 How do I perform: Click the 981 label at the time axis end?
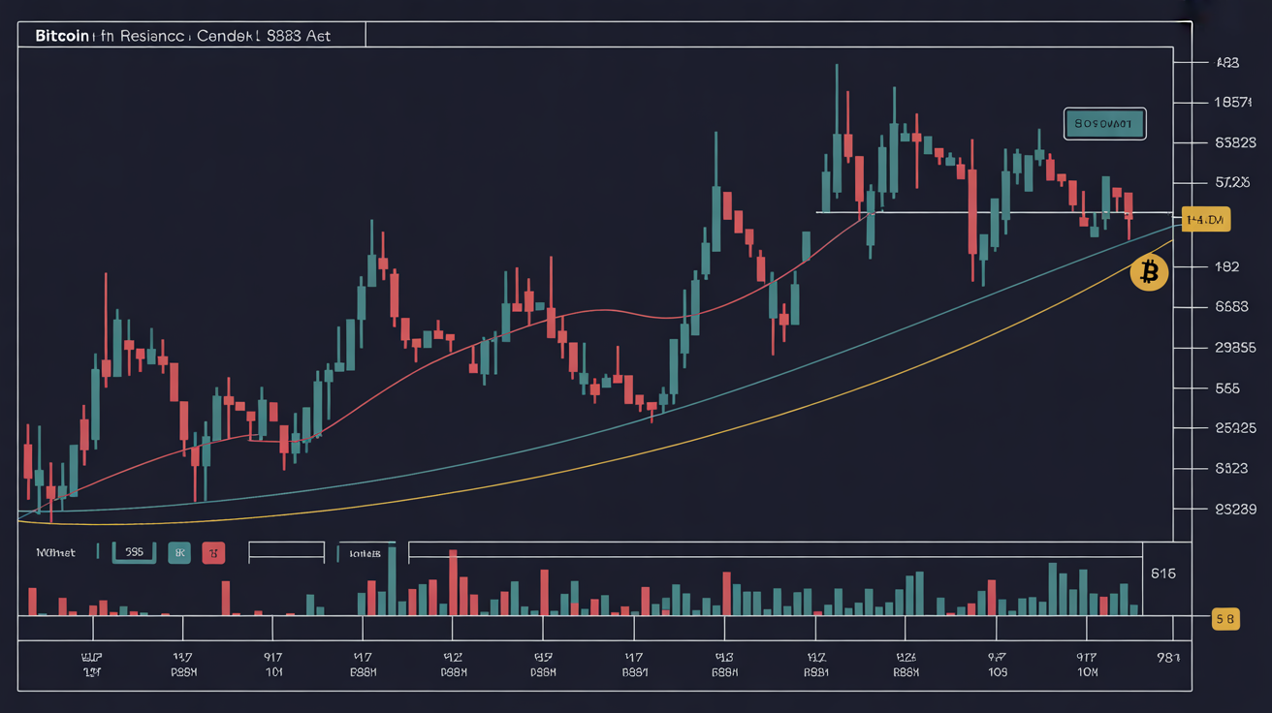click(1168, 656)
